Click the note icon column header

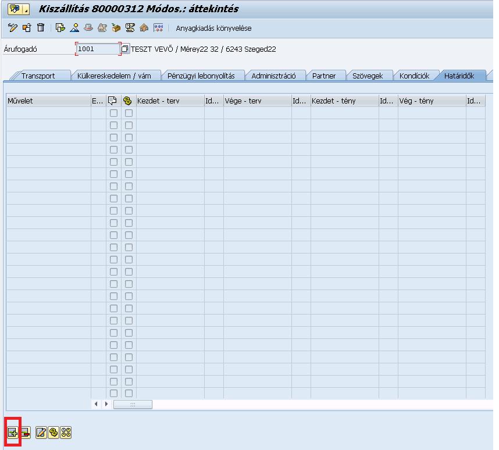pos(113,101)
